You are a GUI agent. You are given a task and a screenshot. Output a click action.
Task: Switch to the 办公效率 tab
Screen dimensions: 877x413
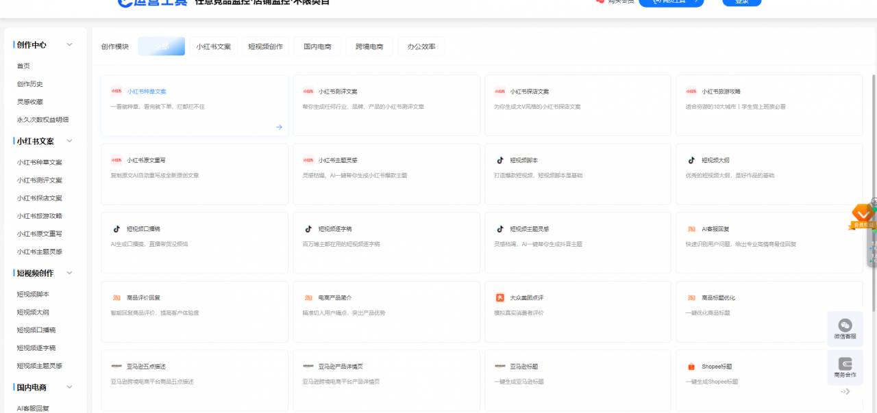click(x=421, y=46)
